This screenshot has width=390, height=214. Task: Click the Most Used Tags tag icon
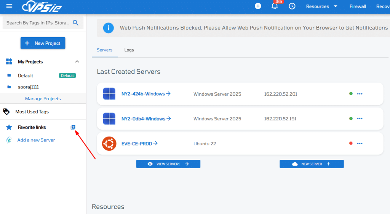(6, 112)
